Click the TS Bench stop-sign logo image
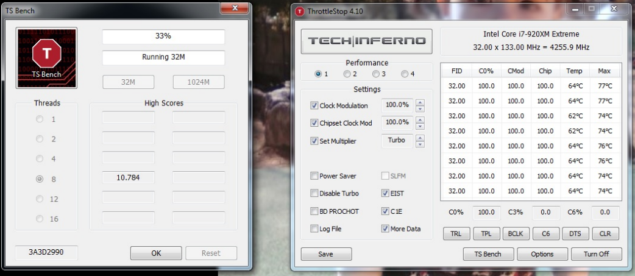Viewport: 635px width, 276px height. 46,58
